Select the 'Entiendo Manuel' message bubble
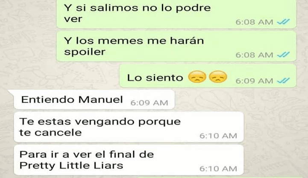The height and width of the screenshot is (178, 308). pyautogui.click(x=94, y=100)
